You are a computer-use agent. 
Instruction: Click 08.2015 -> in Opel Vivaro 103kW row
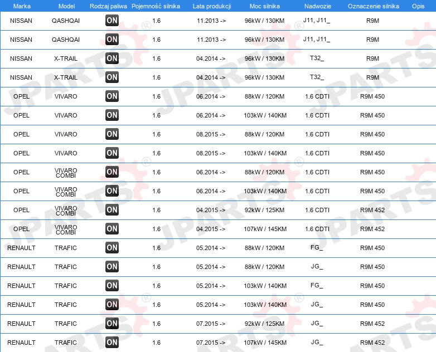click(211, 153)
